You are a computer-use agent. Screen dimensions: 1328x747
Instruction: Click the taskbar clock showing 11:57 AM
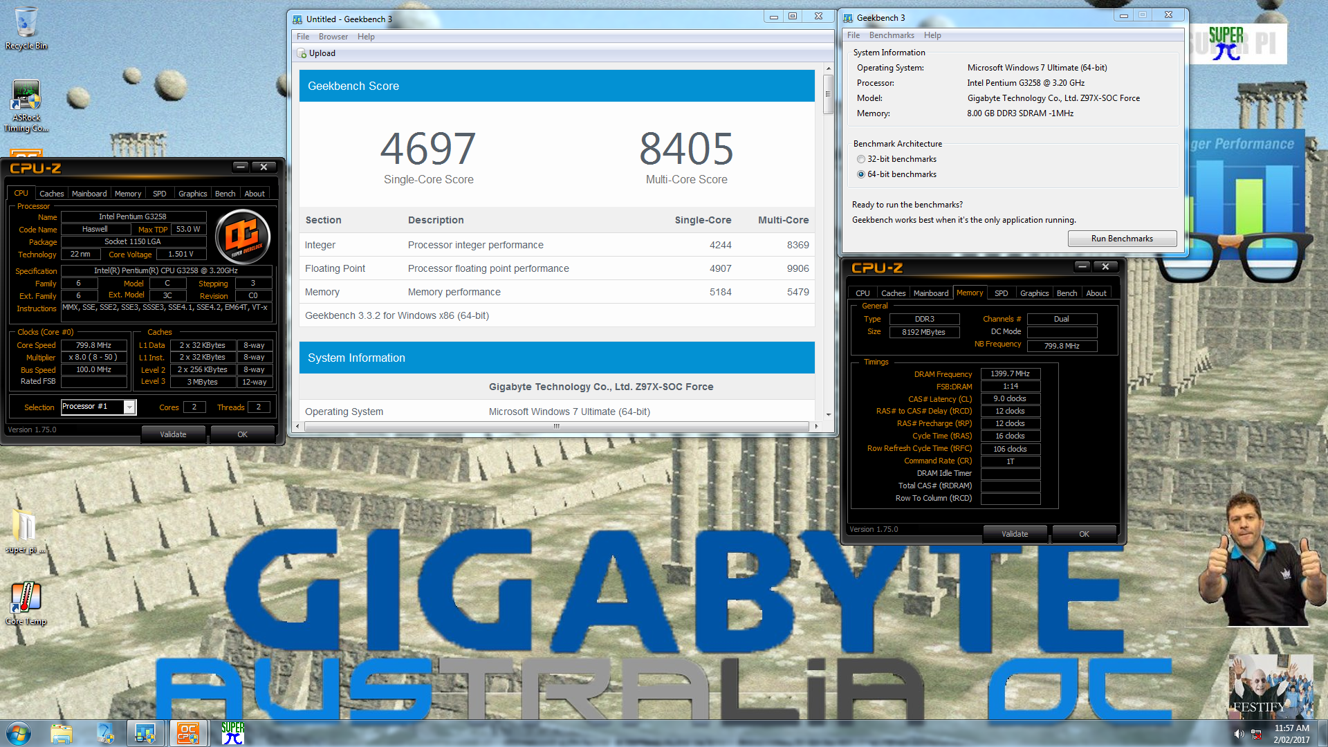tap(1291, 734)
